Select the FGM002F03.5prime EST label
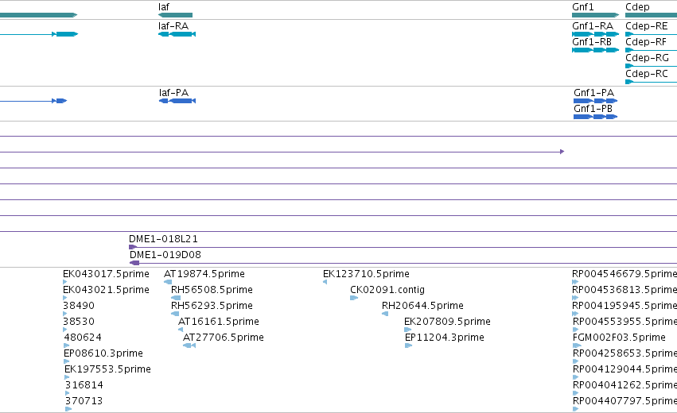This screenshot has height=413, width=677. pos(619,337)
